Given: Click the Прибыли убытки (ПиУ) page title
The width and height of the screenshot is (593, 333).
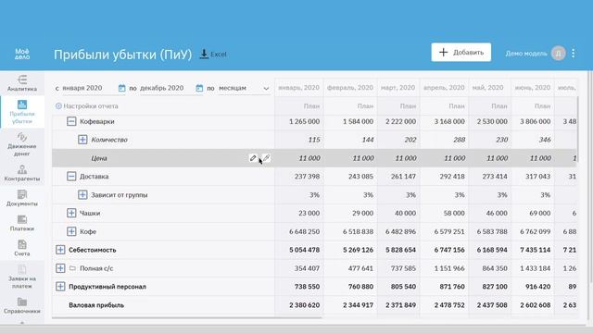Looking at the screenshot, I should click(122, 55).
